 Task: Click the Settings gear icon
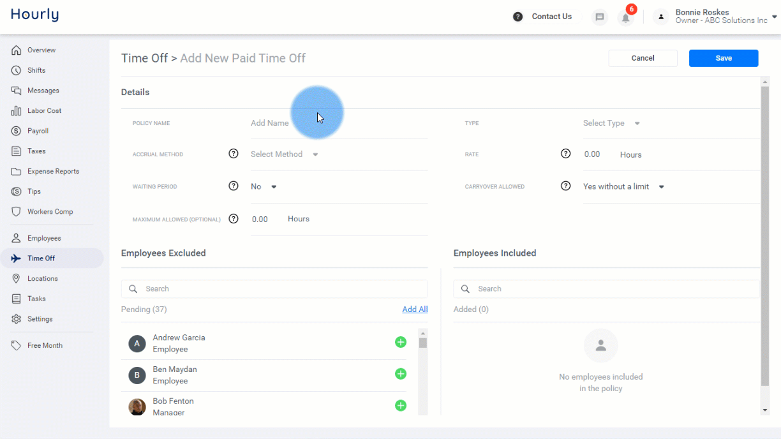pos(17,319)
